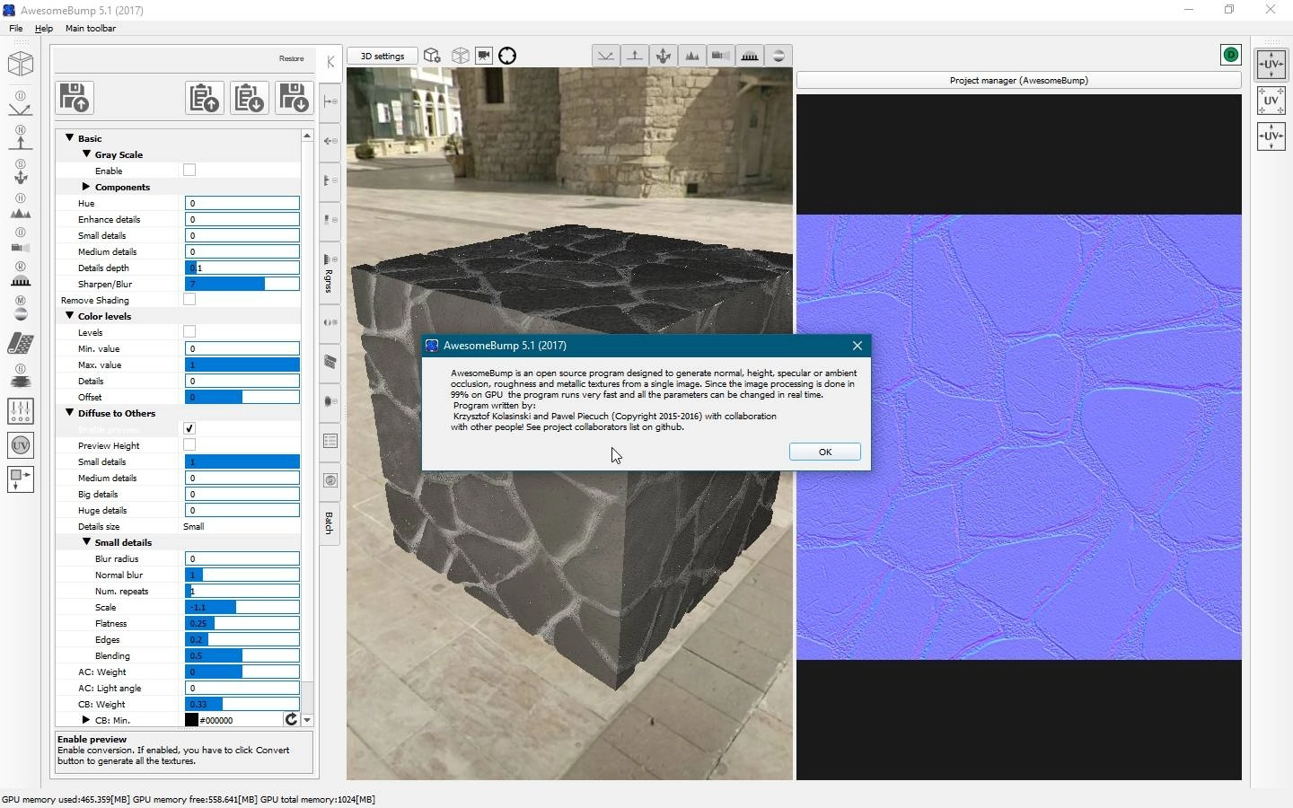Screen dimensions: 1293x808
Task: Select the bottom UV icon on right toolbar
Action: click(x=1271, y=136)
